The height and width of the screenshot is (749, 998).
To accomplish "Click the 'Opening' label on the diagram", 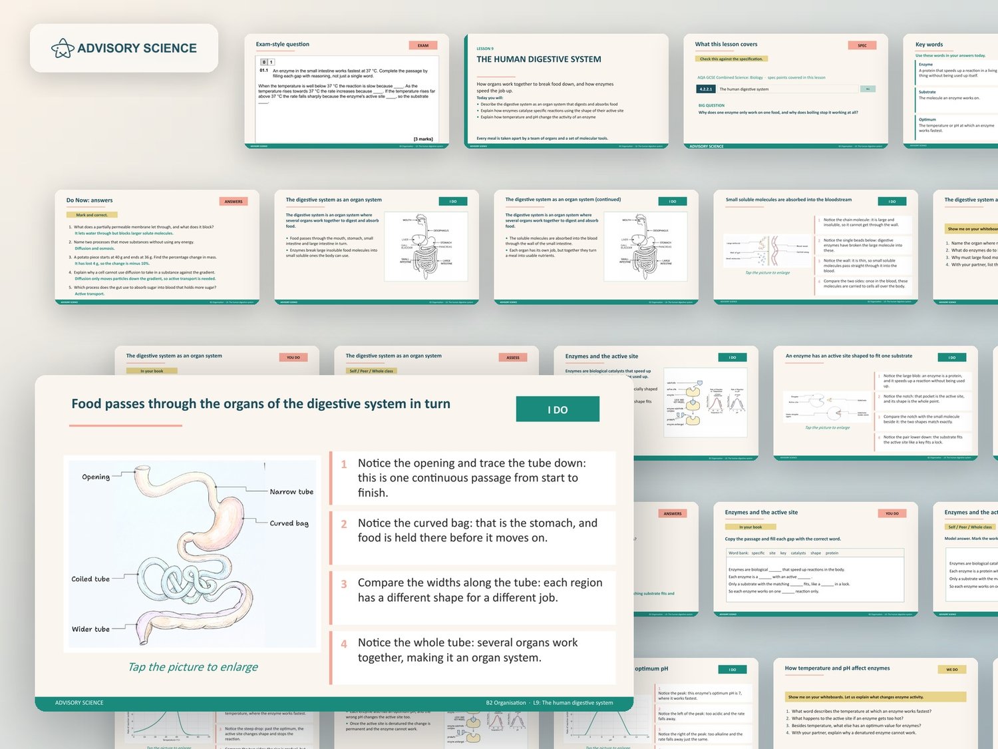I will click(96, 477).
